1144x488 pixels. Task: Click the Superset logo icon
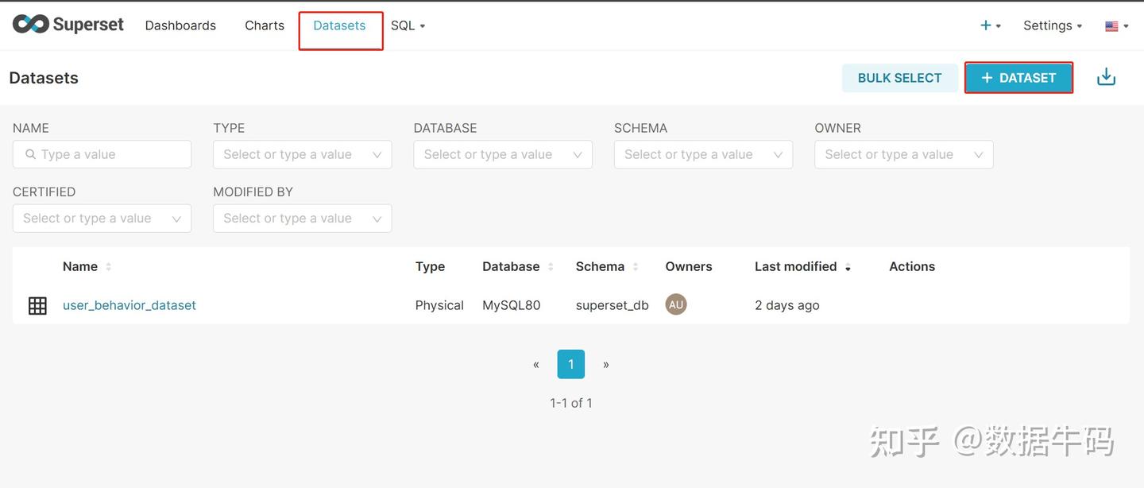click(x=31, y=25)
